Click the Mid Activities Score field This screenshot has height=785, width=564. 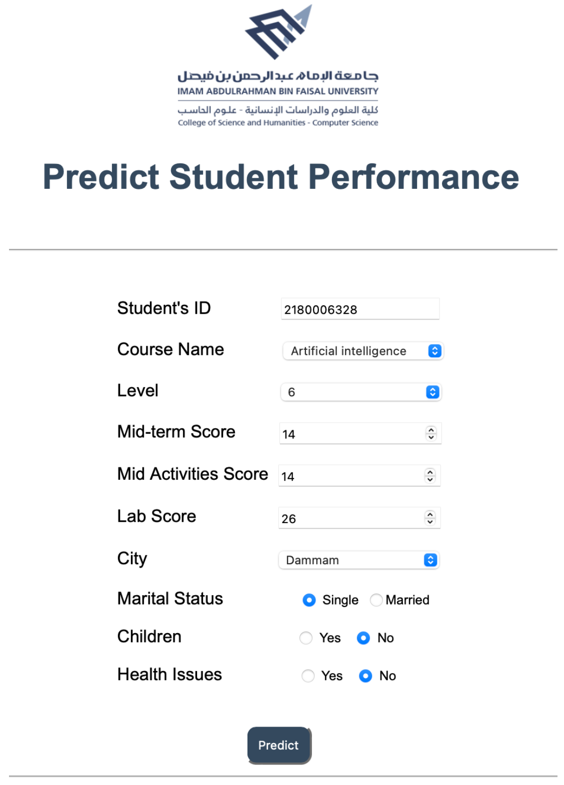pos(351,476)
